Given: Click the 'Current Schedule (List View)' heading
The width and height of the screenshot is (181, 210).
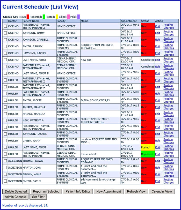Looking at the screenshot, I should click(x=40, y=7).
